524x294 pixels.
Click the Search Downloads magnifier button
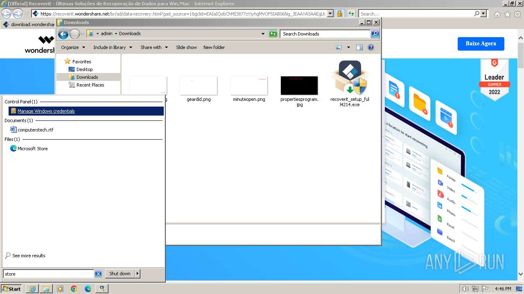pyautogui.click(x=375, y=34)
